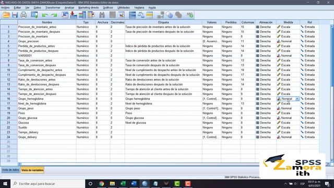Open the Ventana menu
This screenshot has width=334, height=188.
(x=139, y=8)
